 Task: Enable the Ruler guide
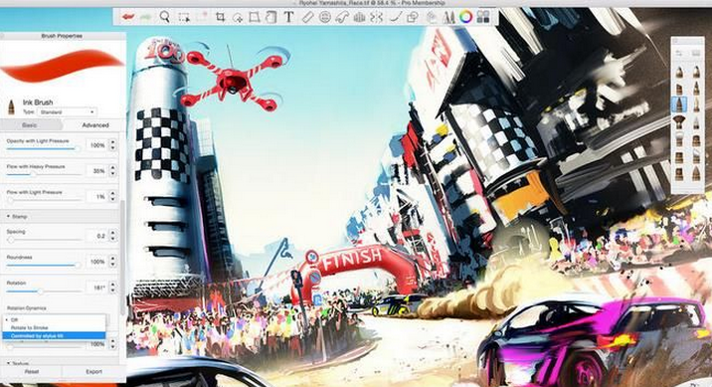coord(308,17)
